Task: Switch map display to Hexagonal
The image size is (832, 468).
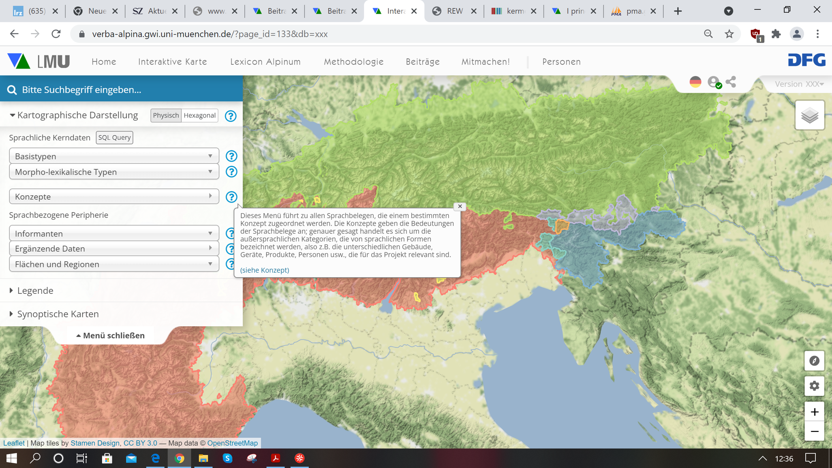Action: coord(199,115)
